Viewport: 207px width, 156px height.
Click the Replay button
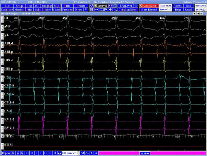(x=6, y=153)
